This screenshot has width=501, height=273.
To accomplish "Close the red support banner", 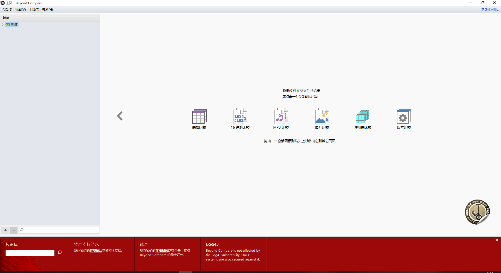I will click(497, 240).
